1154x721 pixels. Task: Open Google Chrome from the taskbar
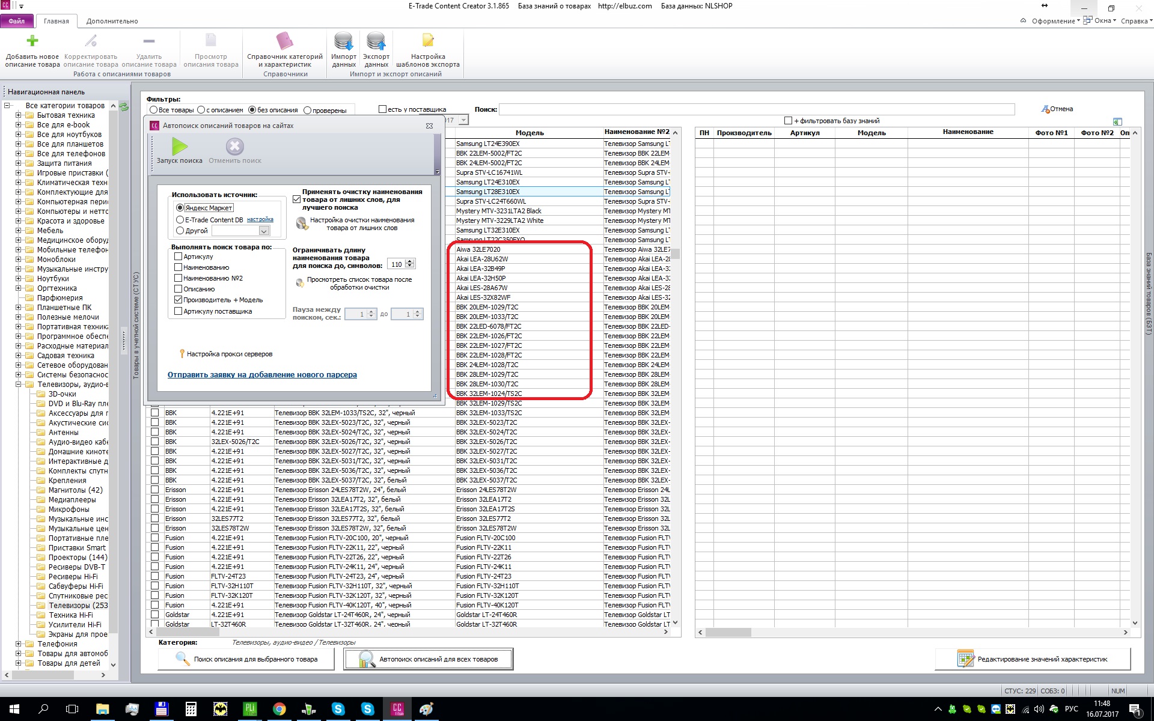(279, 709)
